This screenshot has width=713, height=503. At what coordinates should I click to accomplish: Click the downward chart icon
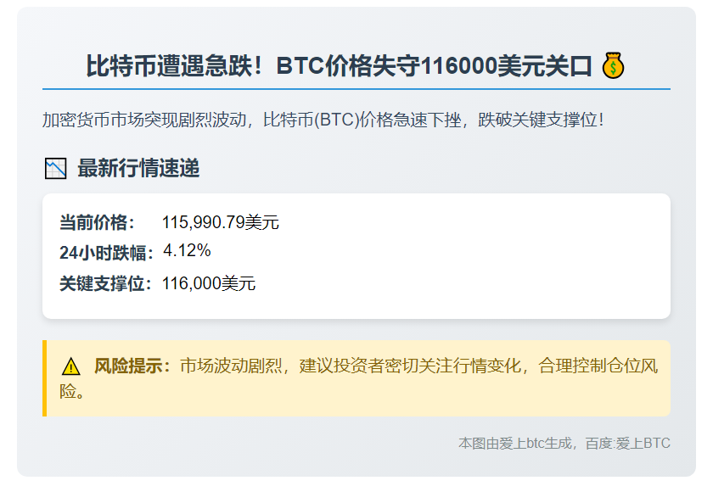pyautogui.click(x=55, y=169)
